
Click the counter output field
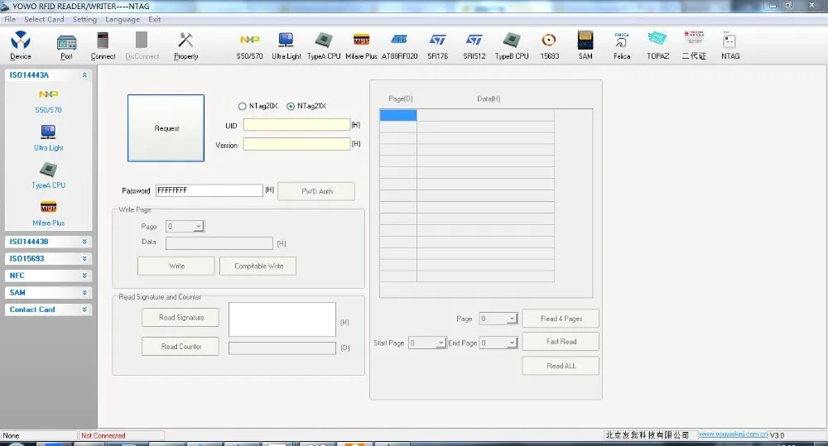click(282, 348)
